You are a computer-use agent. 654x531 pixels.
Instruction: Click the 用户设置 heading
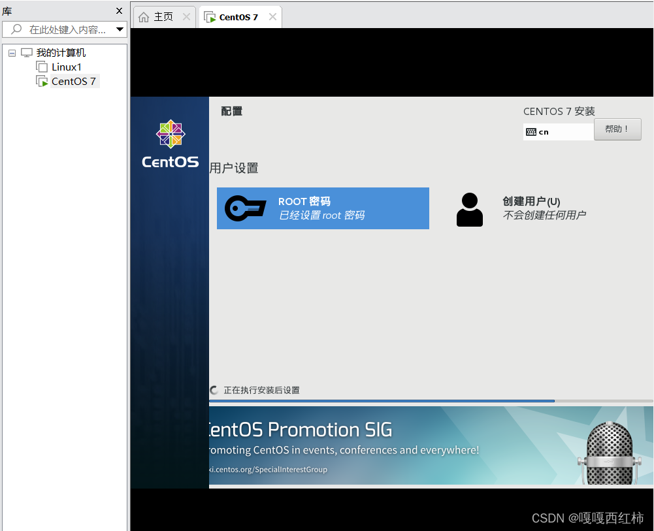pyautogui.click(x=234, y=169)
